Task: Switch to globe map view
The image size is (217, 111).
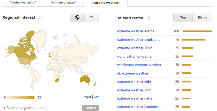Action: coord(77,18)
